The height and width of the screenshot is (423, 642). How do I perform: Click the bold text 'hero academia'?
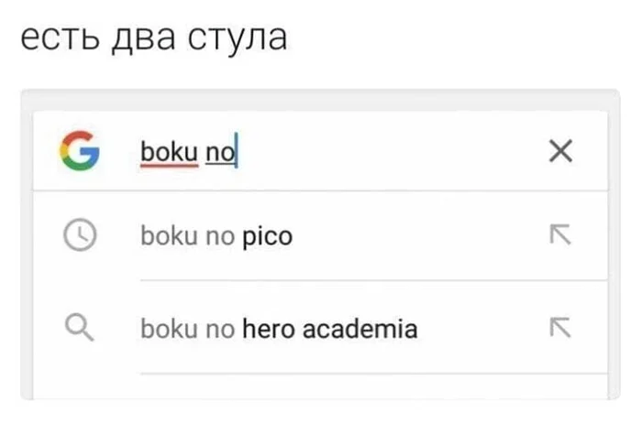tap(329, 328)
